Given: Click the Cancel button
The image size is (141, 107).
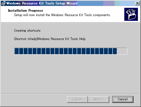Looking at the screenshot, I should tap(123, 99).
